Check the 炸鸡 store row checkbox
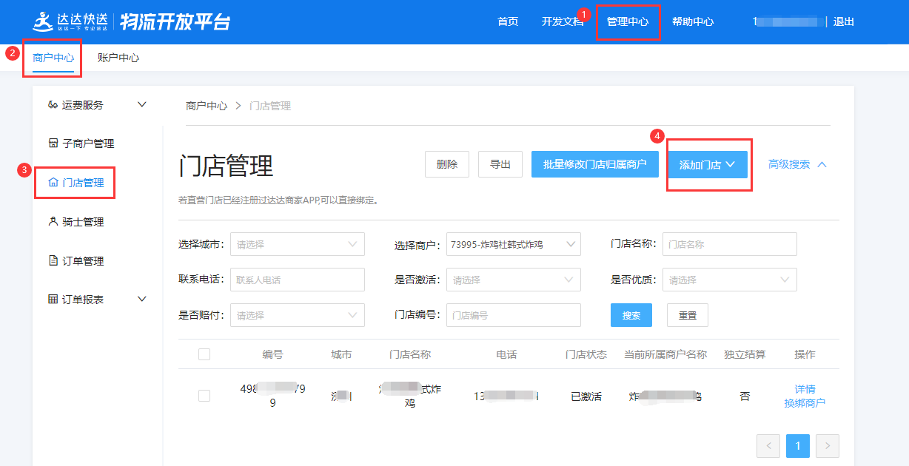The height and width of the screenshot is (466, 909). [204, 396]
